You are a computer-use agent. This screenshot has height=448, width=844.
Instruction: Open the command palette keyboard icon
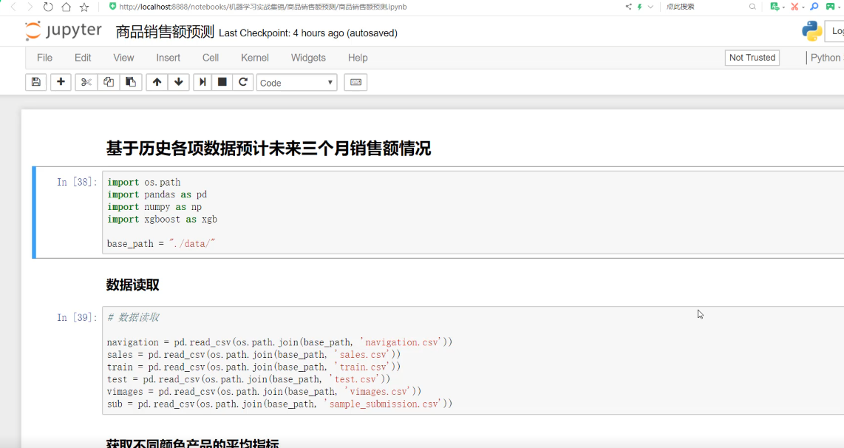(355, 82)
